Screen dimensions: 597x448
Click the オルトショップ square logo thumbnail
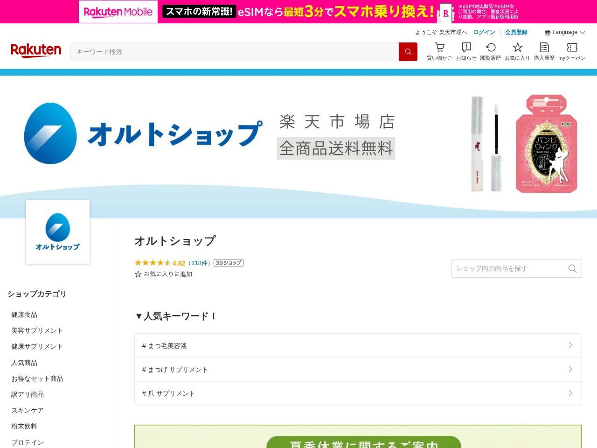coord(58,232)
